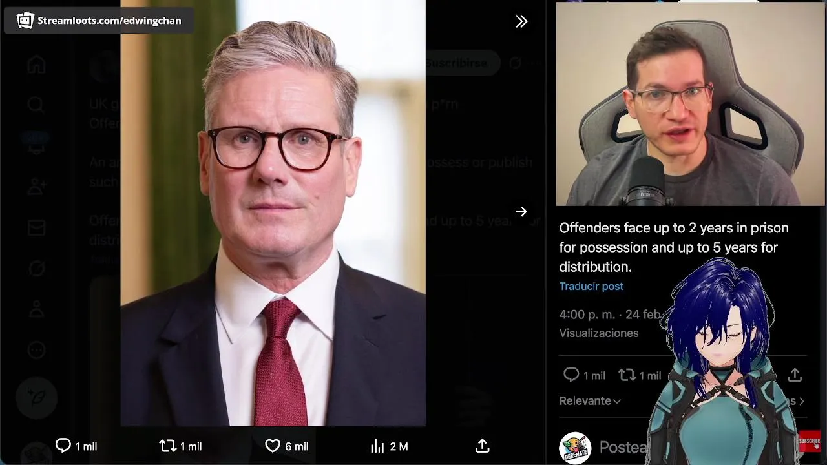827x465 pixels.
Task: Share the image using bottom upload icon
Action: (x=483, y=446)
